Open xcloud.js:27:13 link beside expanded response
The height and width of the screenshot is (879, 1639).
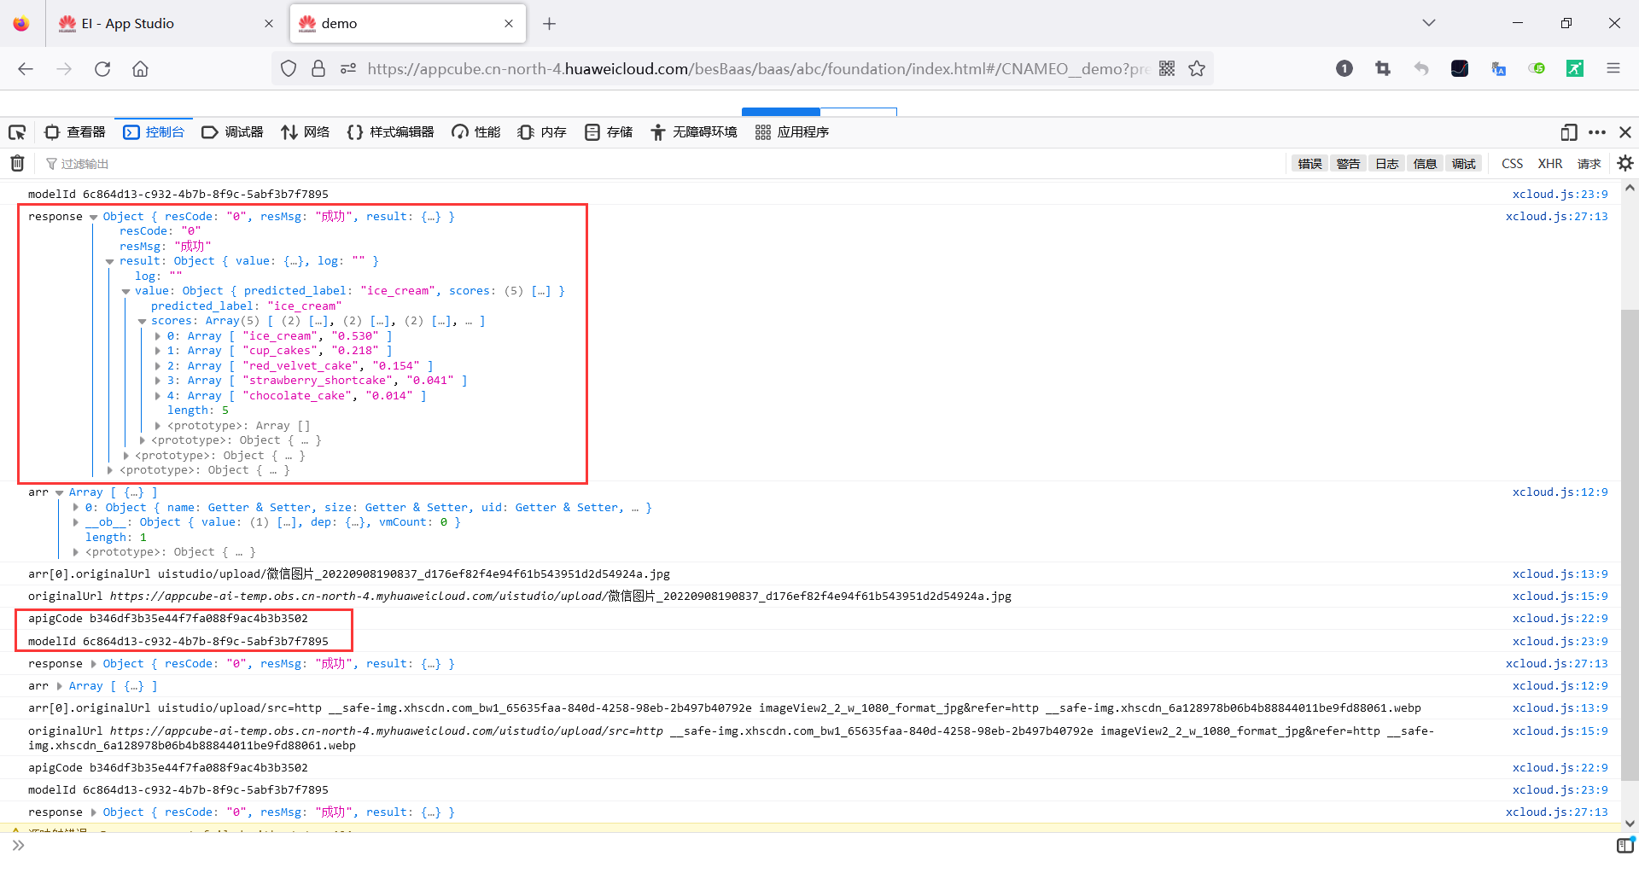(x=1556, y=217)
